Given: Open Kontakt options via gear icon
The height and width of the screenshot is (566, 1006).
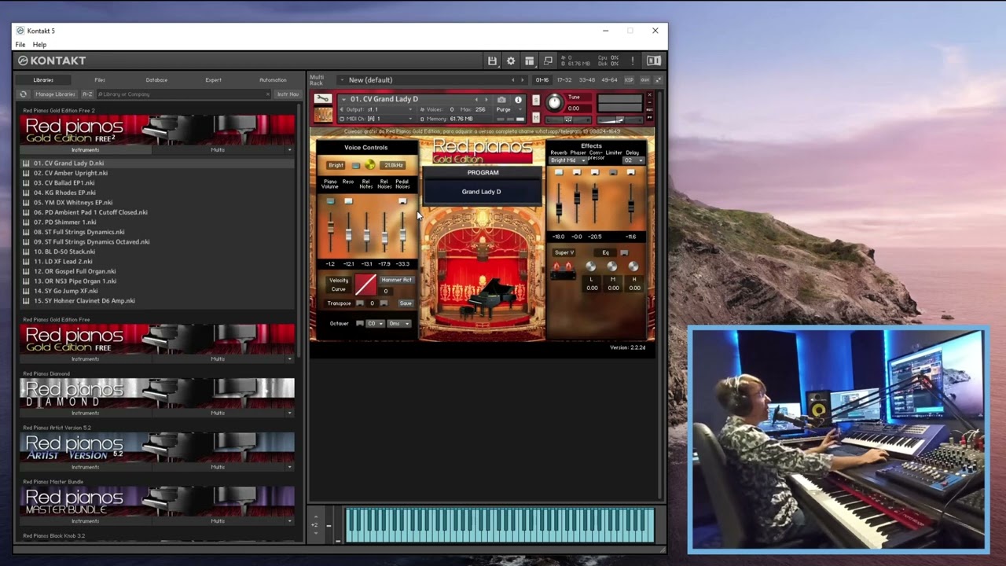Looking at the screenshot, I should [x=511, y=61].
